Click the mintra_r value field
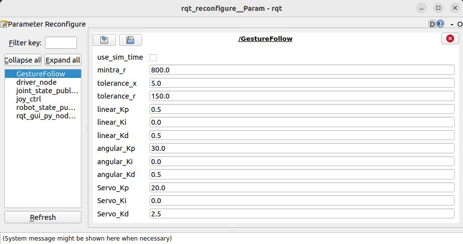Viewport: 463px width, 244px height. click(x=302, y=70)
